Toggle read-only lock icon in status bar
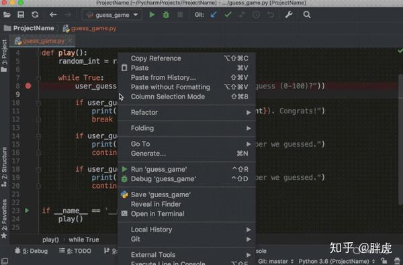Image resolution: width=403 pixels, height=265 pixels. tap(384, 261)
